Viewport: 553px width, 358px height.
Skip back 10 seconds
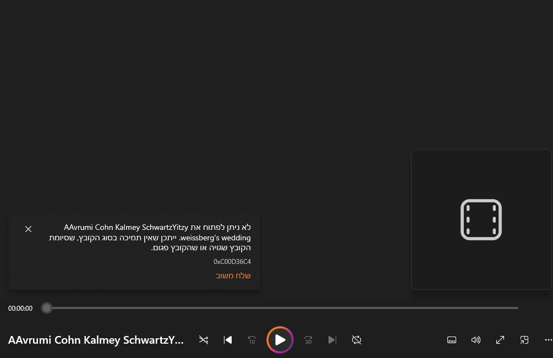coord(252,340)
